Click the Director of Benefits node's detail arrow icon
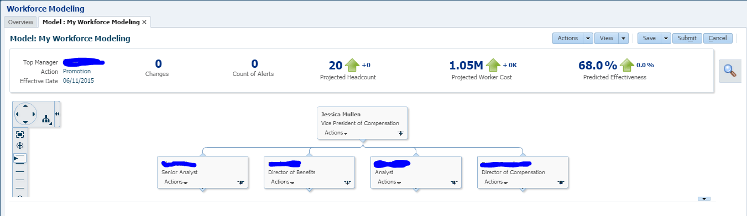747x216 pixels. coord(347,182)
